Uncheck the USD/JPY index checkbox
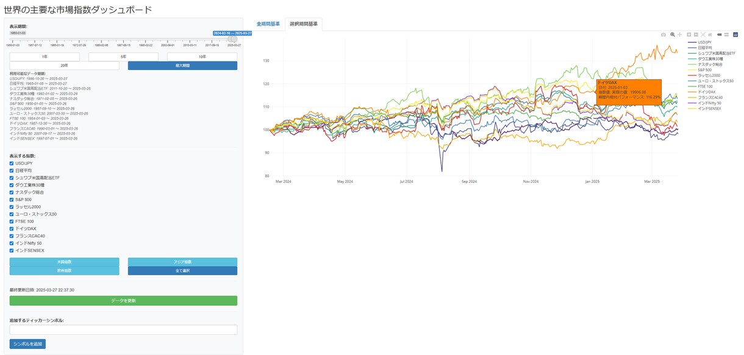Image resolution: width=744 pixels, height=355 pixels. (12, 163)
